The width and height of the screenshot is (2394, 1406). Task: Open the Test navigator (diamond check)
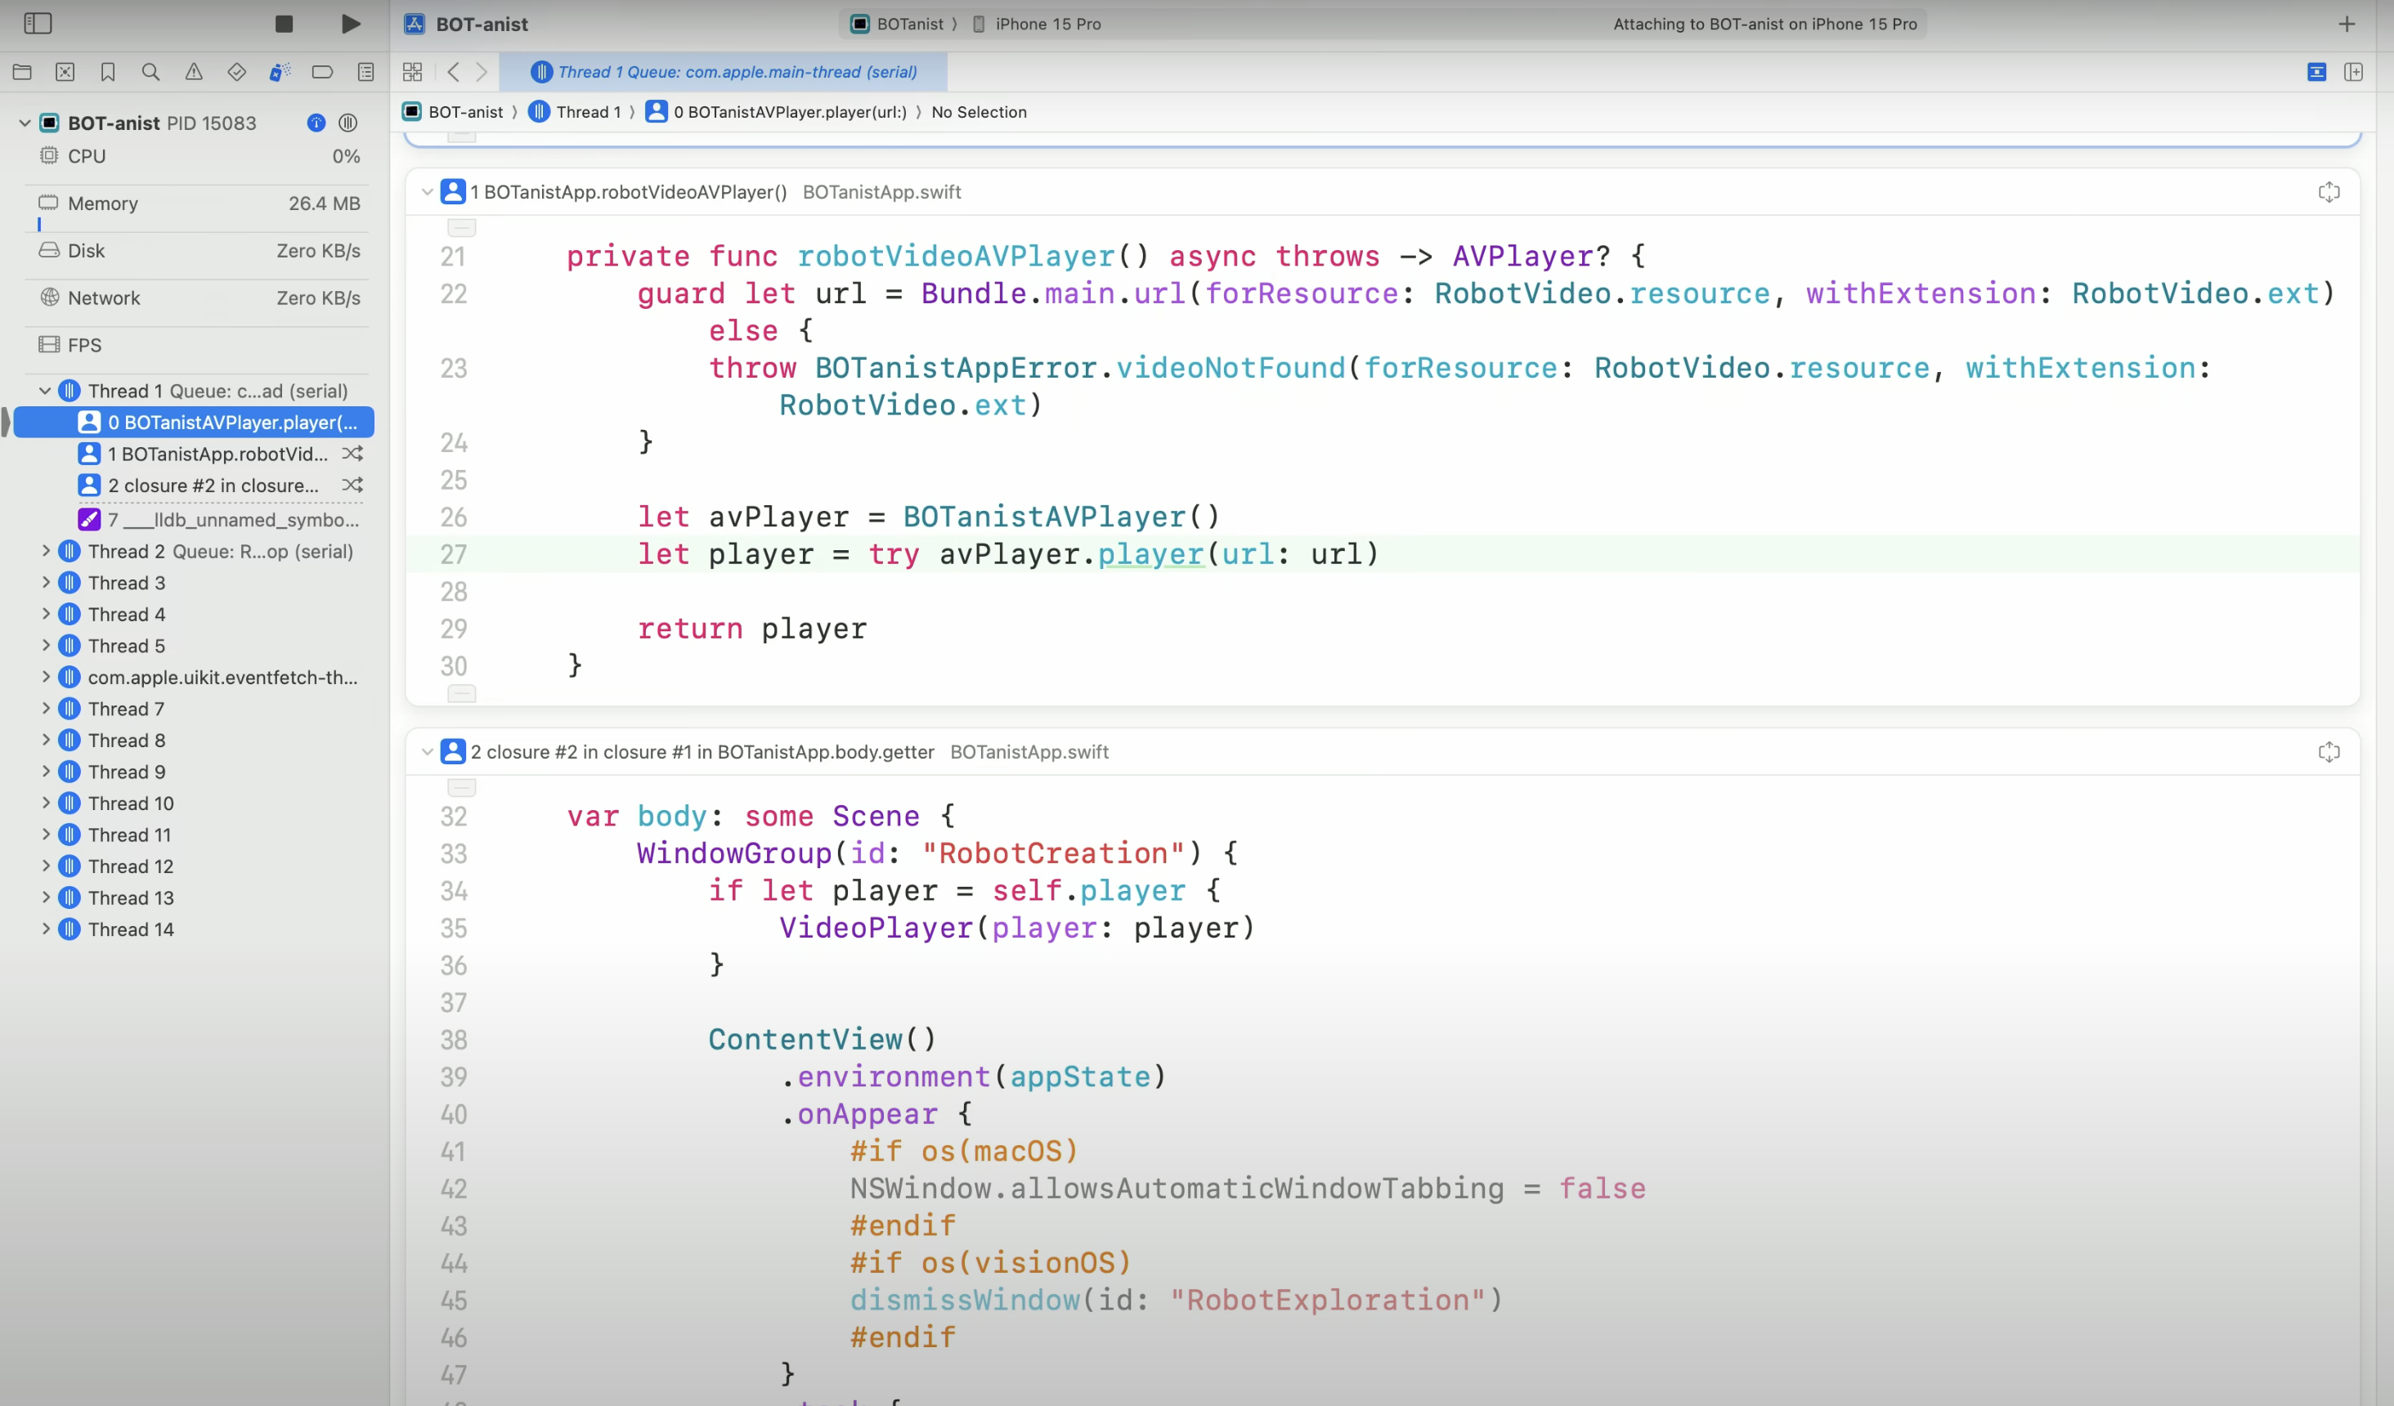click(236, 72)
